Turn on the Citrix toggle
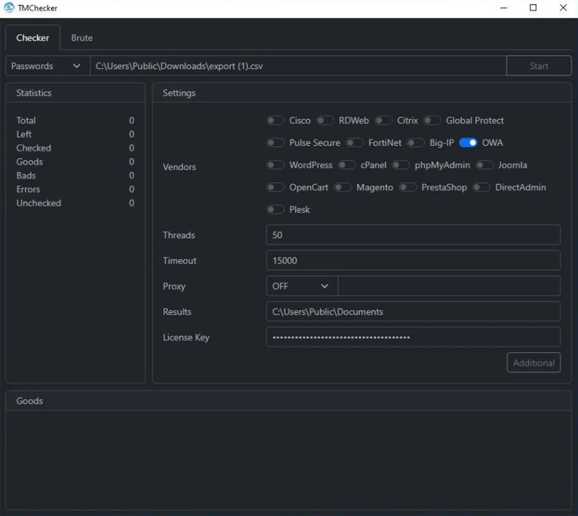 click(x=383, y=120)
